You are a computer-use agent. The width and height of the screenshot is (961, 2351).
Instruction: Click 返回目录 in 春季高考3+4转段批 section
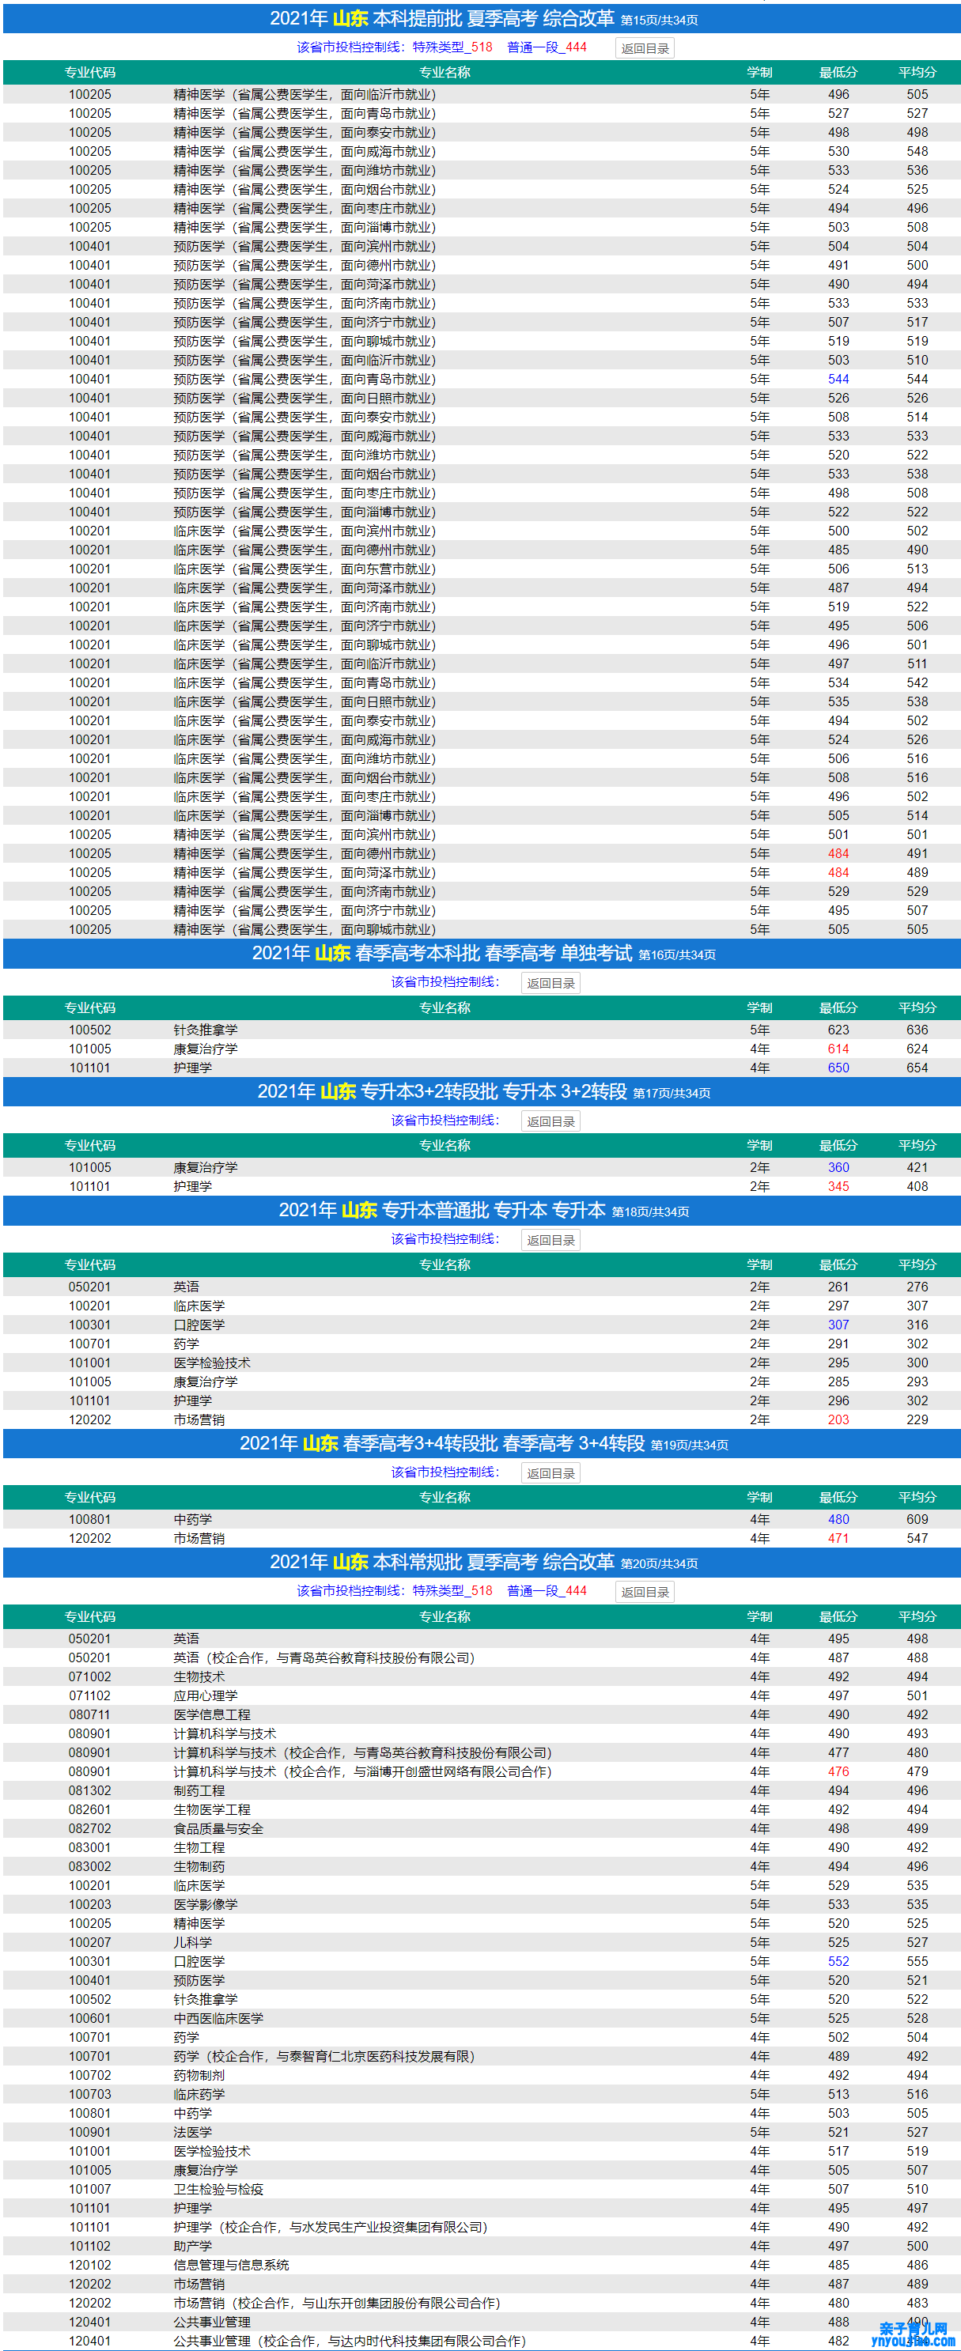550,1473
